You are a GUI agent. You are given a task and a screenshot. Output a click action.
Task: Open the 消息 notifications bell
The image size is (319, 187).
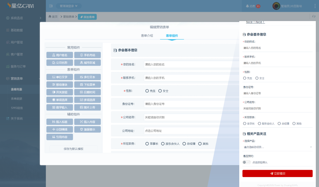[x=252, y=6]
